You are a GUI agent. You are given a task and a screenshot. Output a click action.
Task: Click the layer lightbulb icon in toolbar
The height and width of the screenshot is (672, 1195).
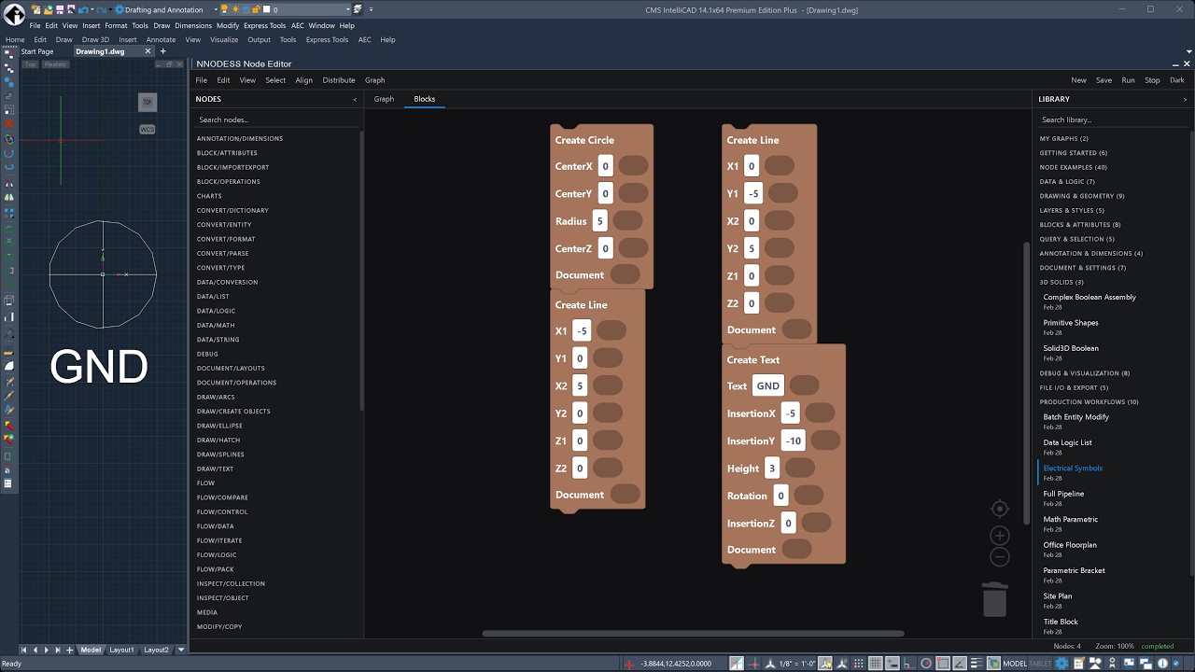(224, 9)
